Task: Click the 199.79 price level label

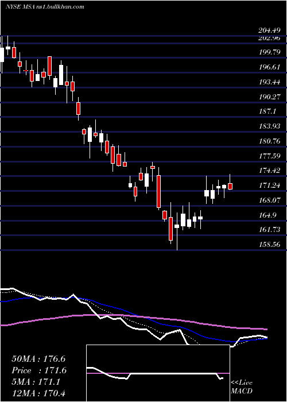Action: click(269, 52)
